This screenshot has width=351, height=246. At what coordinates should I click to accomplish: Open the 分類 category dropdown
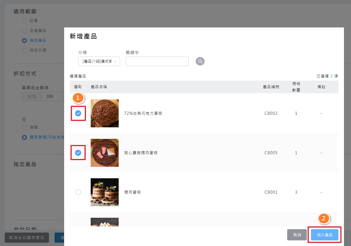click(x=99, y=61)
